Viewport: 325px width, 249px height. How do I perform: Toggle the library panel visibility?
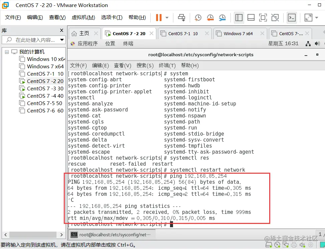(239, 17)
